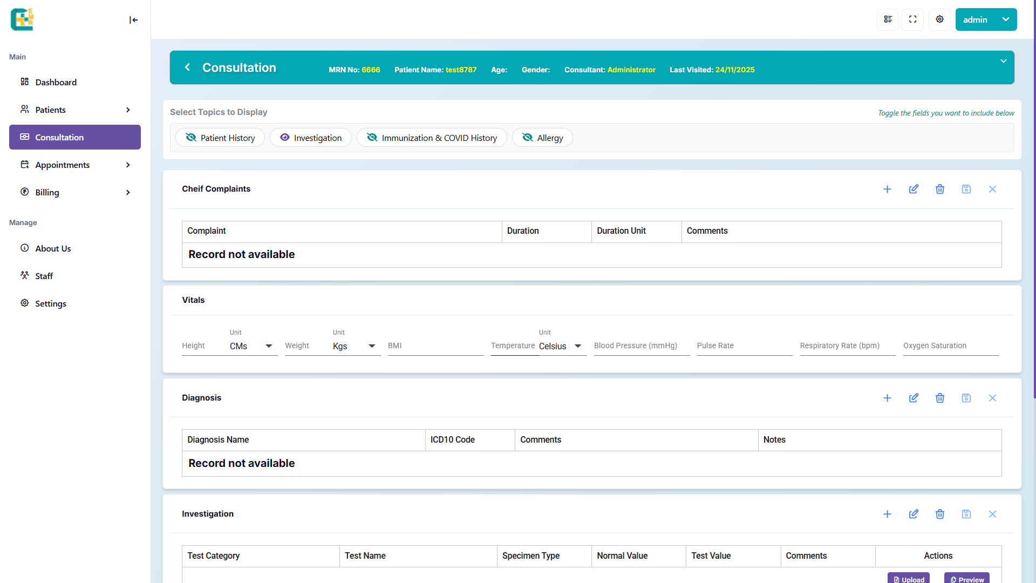The image size is (1036, 583).
Task: Click the Upload button in Investigation table
Action: pyautogui.click(x=909, y=578)
